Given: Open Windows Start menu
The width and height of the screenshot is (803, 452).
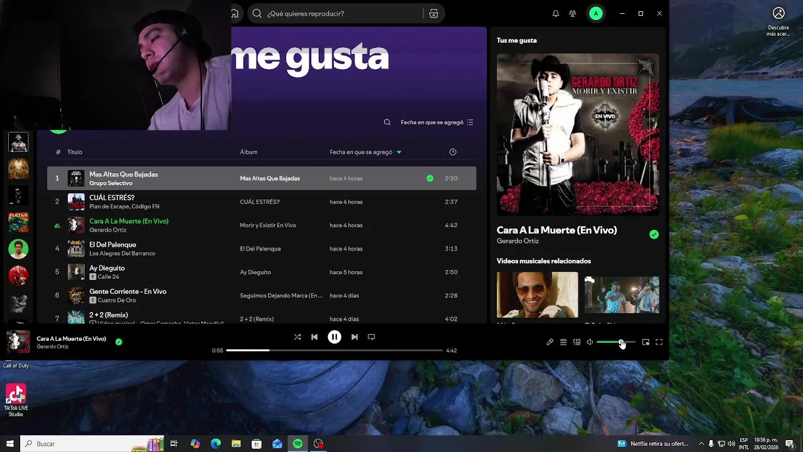Looking at the screenshot, I should 9,444.
